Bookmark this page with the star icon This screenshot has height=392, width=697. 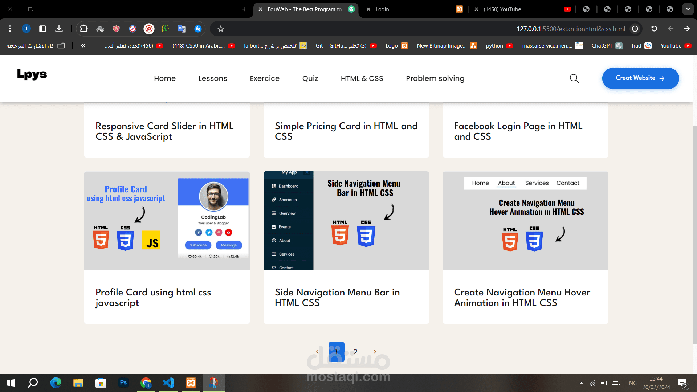coord(220,29)
